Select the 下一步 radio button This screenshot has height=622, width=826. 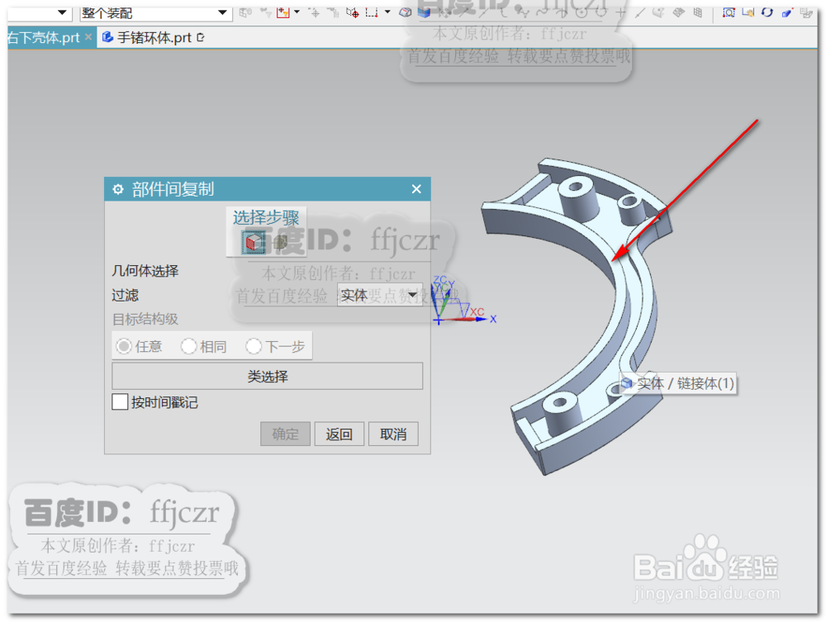pos(254,346)
